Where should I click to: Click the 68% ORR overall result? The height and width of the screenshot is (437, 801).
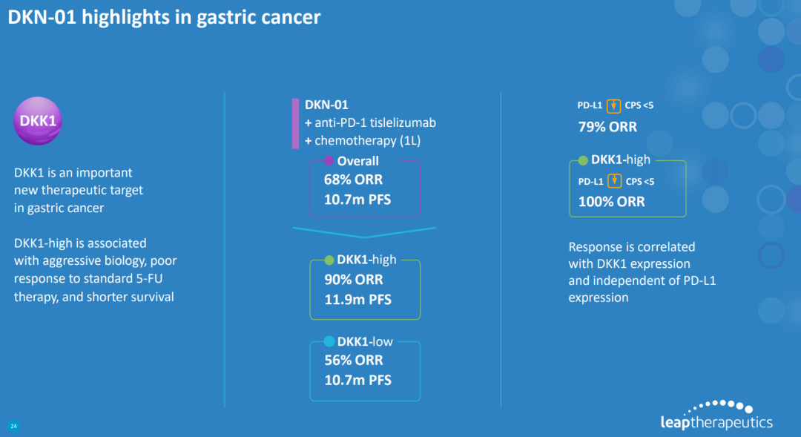[353, 180]
